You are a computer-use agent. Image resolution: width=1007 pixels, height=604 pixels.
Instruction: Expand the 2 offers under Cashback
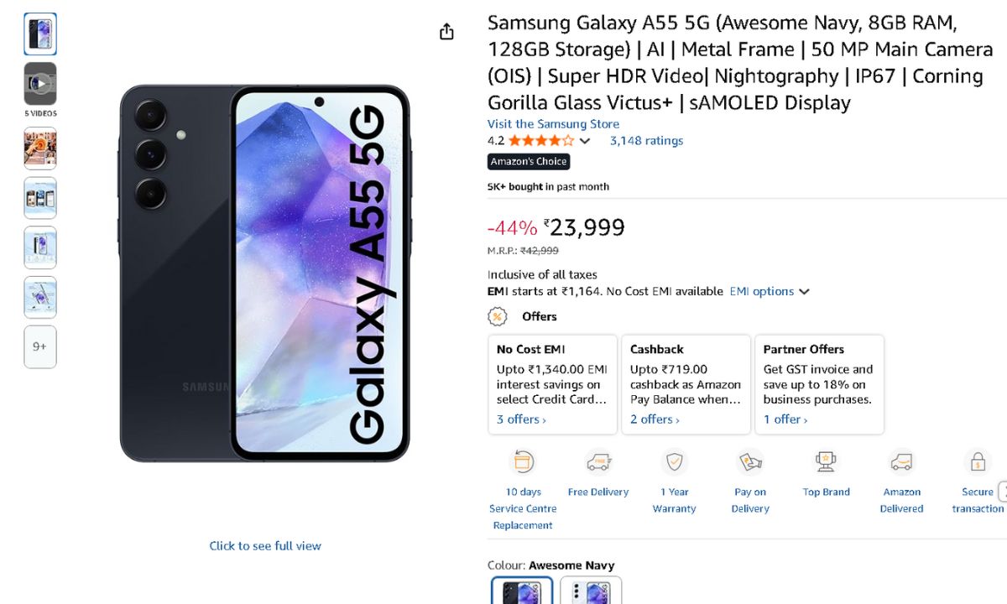(x=655, y=419)
